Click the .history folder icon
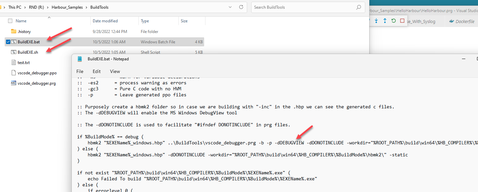478x192 pixels. pos(14,31)
